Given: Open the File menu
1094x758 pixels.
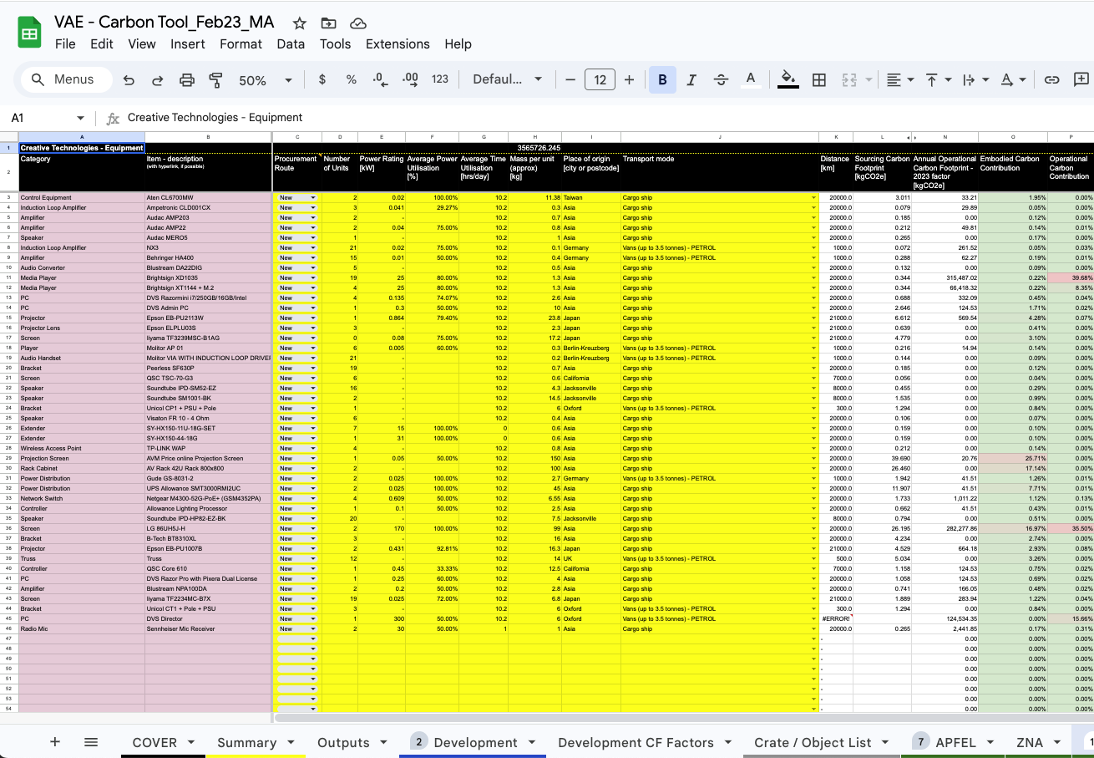Looking at the screenshot, I should coord(65,44).
